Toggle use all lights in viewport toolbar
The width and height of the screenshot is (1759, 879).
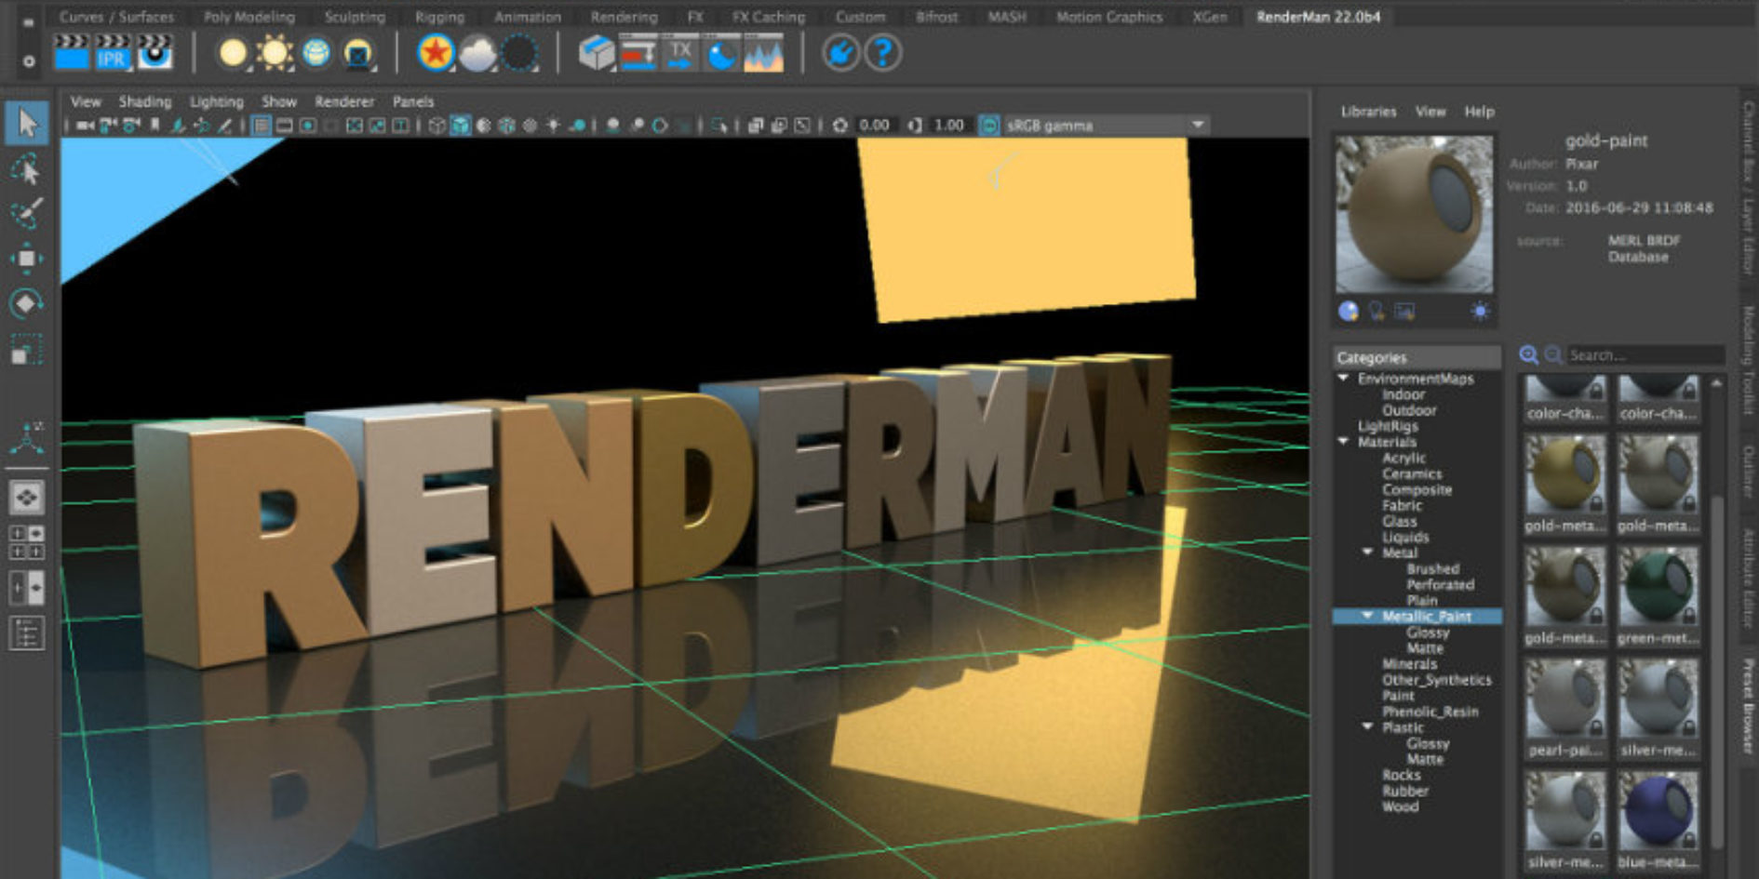pos(553,125)
